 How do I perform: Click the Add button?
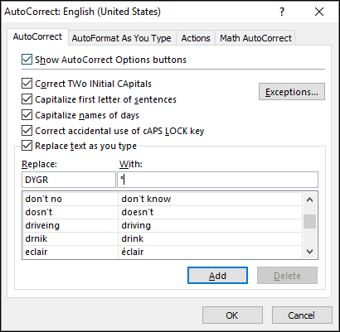coord(217,275)
